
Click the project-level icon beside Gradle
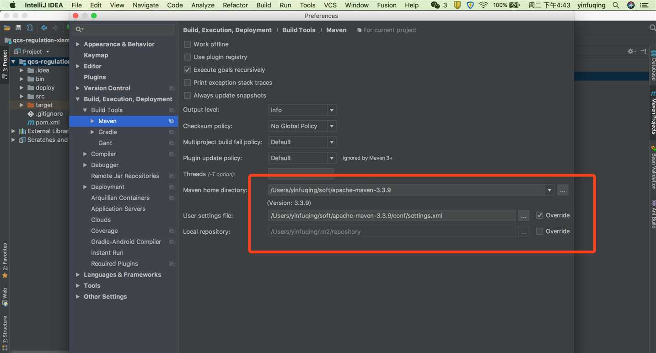(171, 132)
